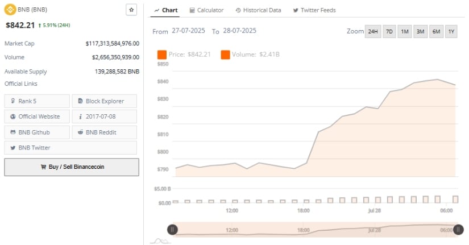This screenshot has height=245, width=469.
Task: Click the Github icon beside BNB Github
Action: tap(13, 132)
